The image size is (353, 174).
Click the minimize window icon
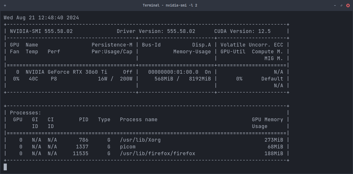tap(334, 5)
